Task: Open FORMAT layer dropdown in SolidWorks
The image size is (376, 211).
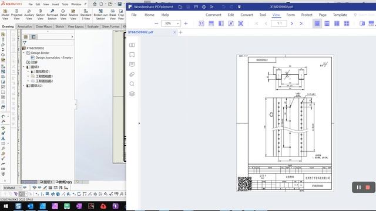Action: (20, 188)
